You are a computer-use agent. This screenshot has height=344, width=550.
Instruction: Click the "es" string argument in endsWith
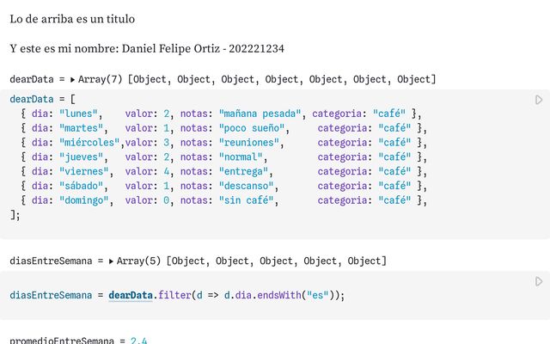tap(317, 295)
